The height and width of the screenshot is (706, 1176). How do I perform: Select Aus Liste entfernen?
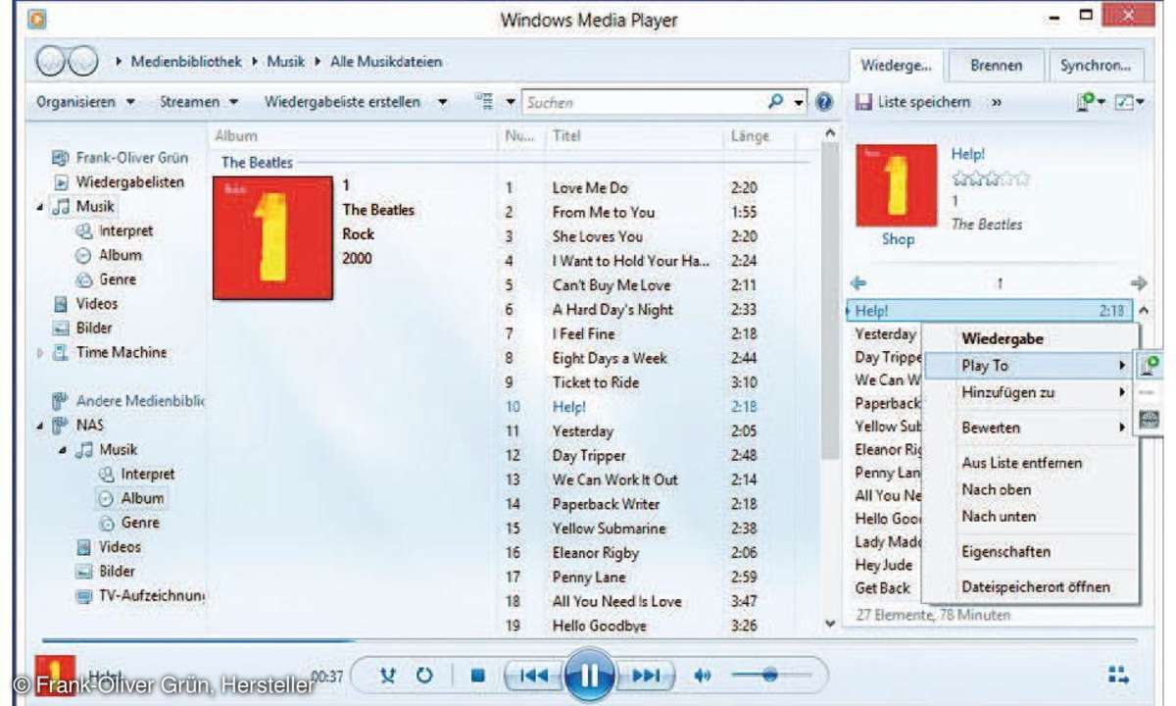tap(1029, 463)
